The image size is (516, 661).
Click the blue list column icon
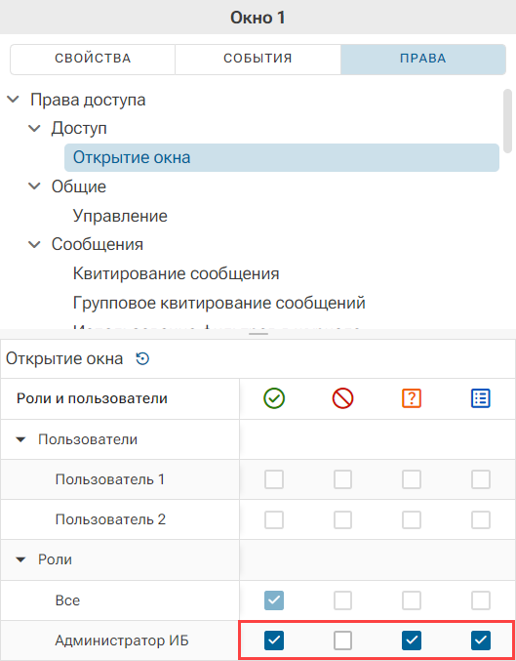click(x=481, y=398)
